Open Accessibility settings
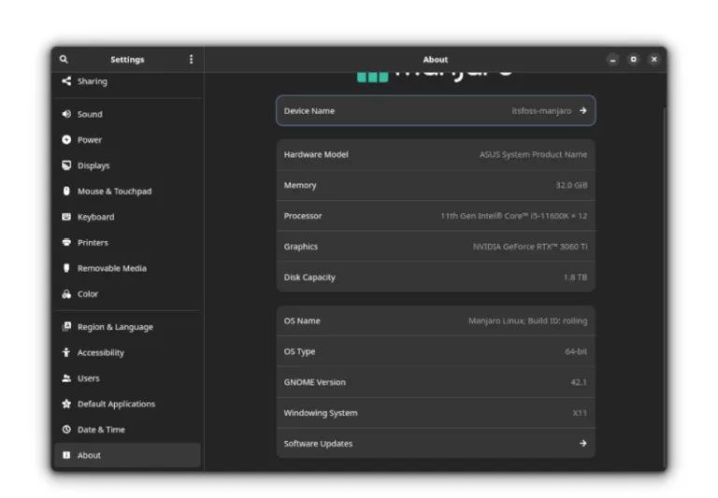This screenshot has height=498, width=718. (x=127, y=352)
